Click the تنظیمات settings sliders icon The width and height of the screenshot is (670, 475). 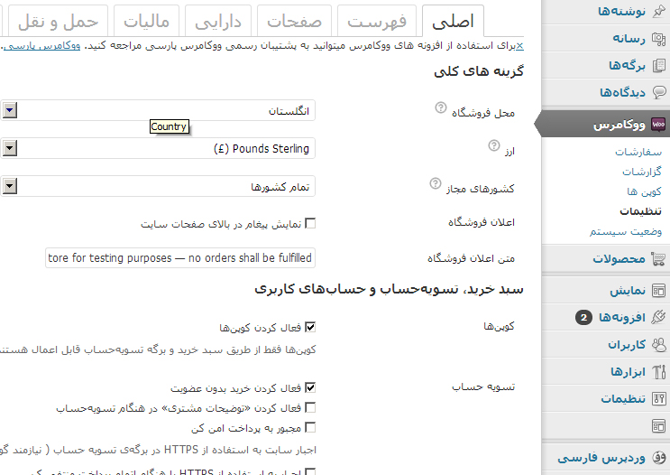(658, 399)
